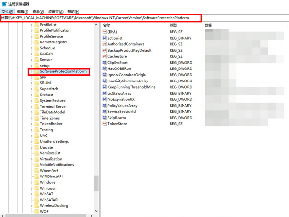This screenshot has height=217, width=289.
Task: Expand the ProfileList key arrow
Action: coord(31,25)
